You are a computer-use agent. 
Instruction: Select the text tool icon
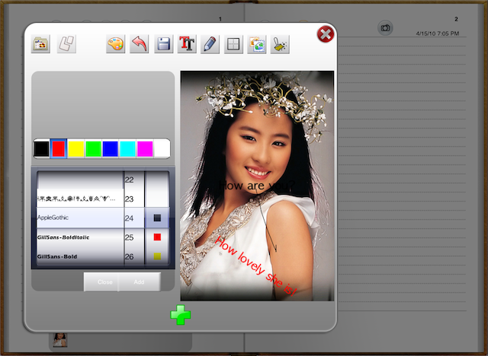[187, 44]
